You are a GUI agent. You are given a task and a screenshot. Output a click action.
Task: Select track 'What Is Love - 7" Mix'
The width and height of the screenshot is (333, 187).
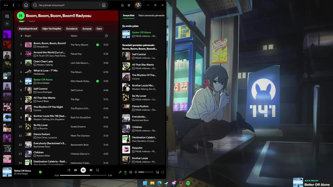[x=46, y=70]
